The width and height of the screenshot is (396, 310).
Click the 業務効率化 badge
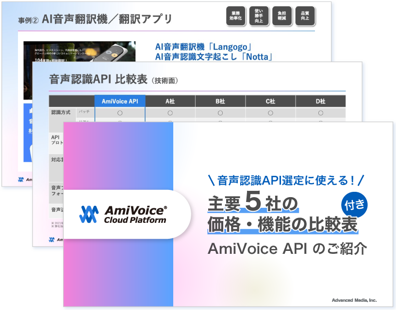235,16
